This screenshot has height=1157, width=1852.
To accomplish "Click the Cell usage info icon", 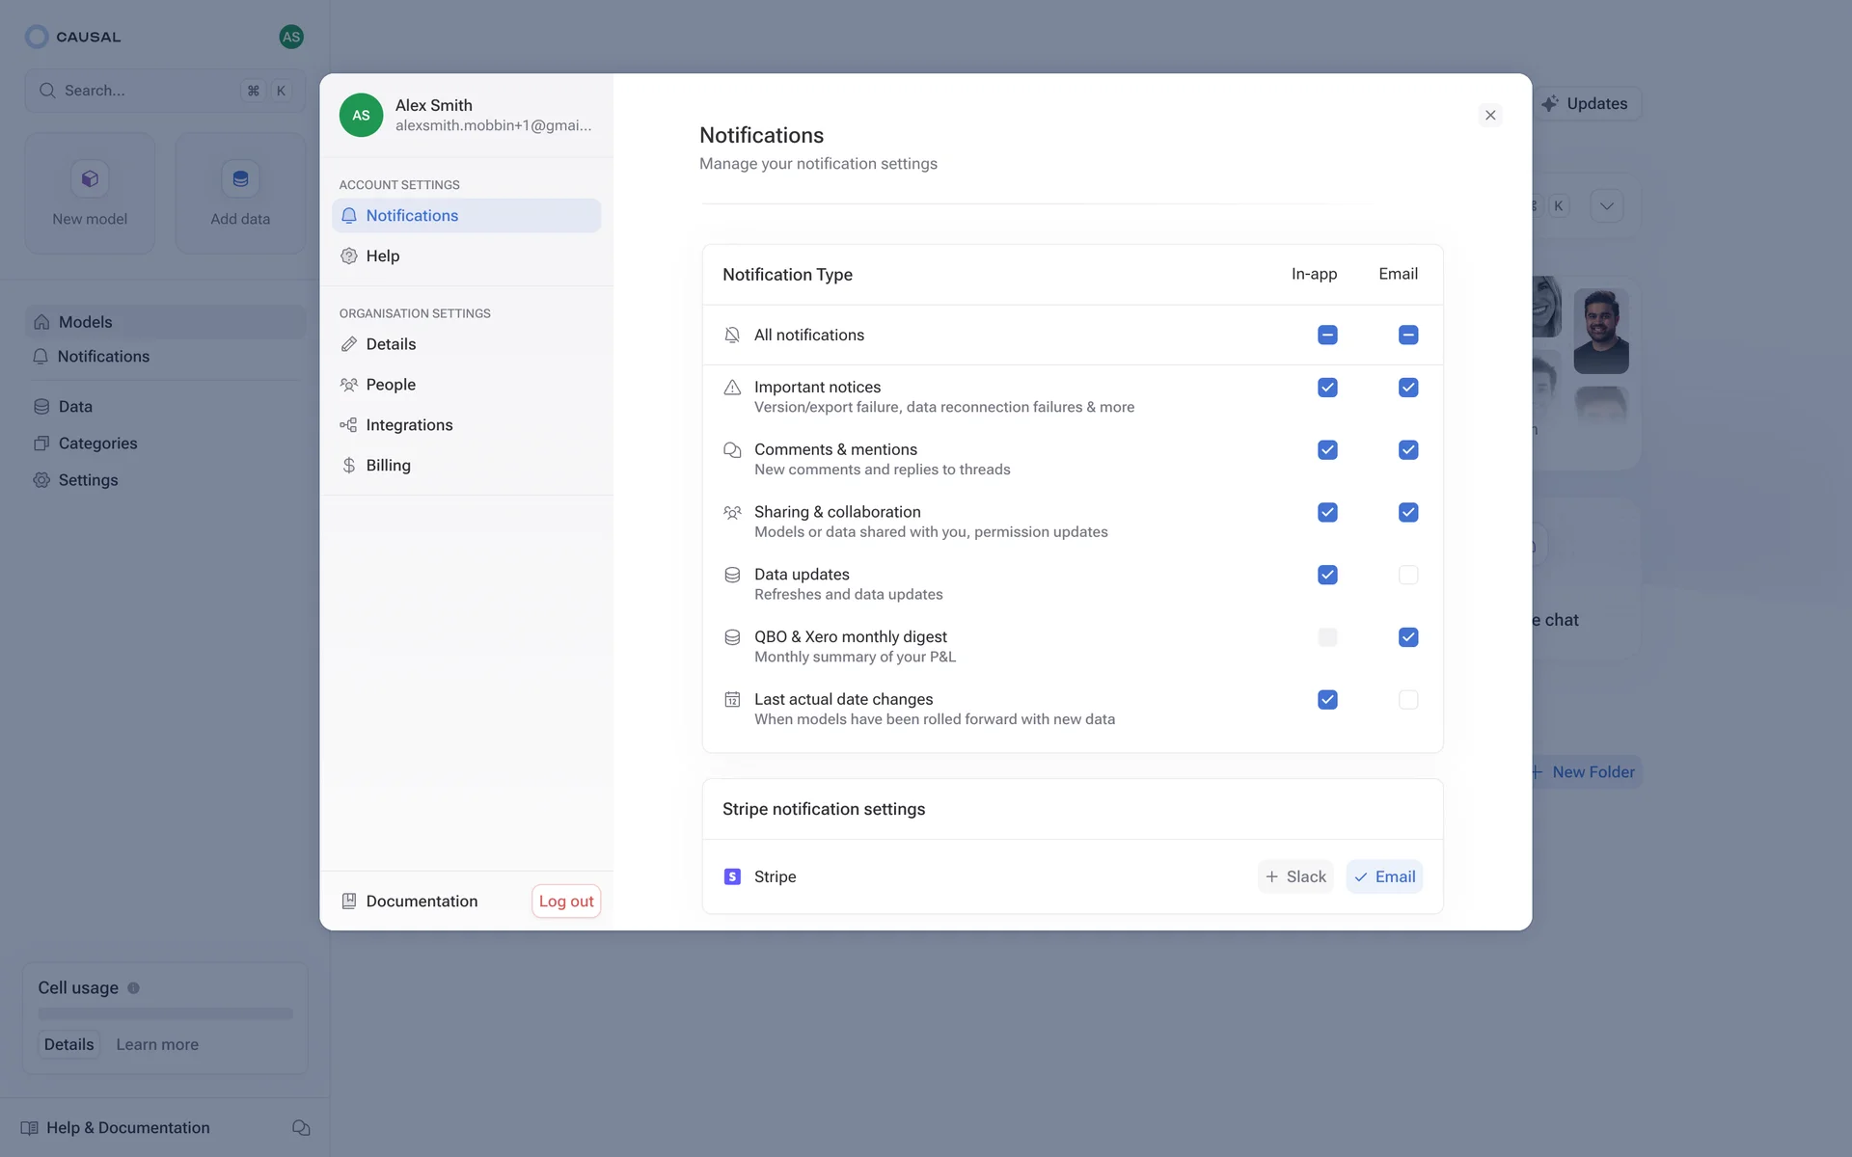I will click(x=134, y=987).
